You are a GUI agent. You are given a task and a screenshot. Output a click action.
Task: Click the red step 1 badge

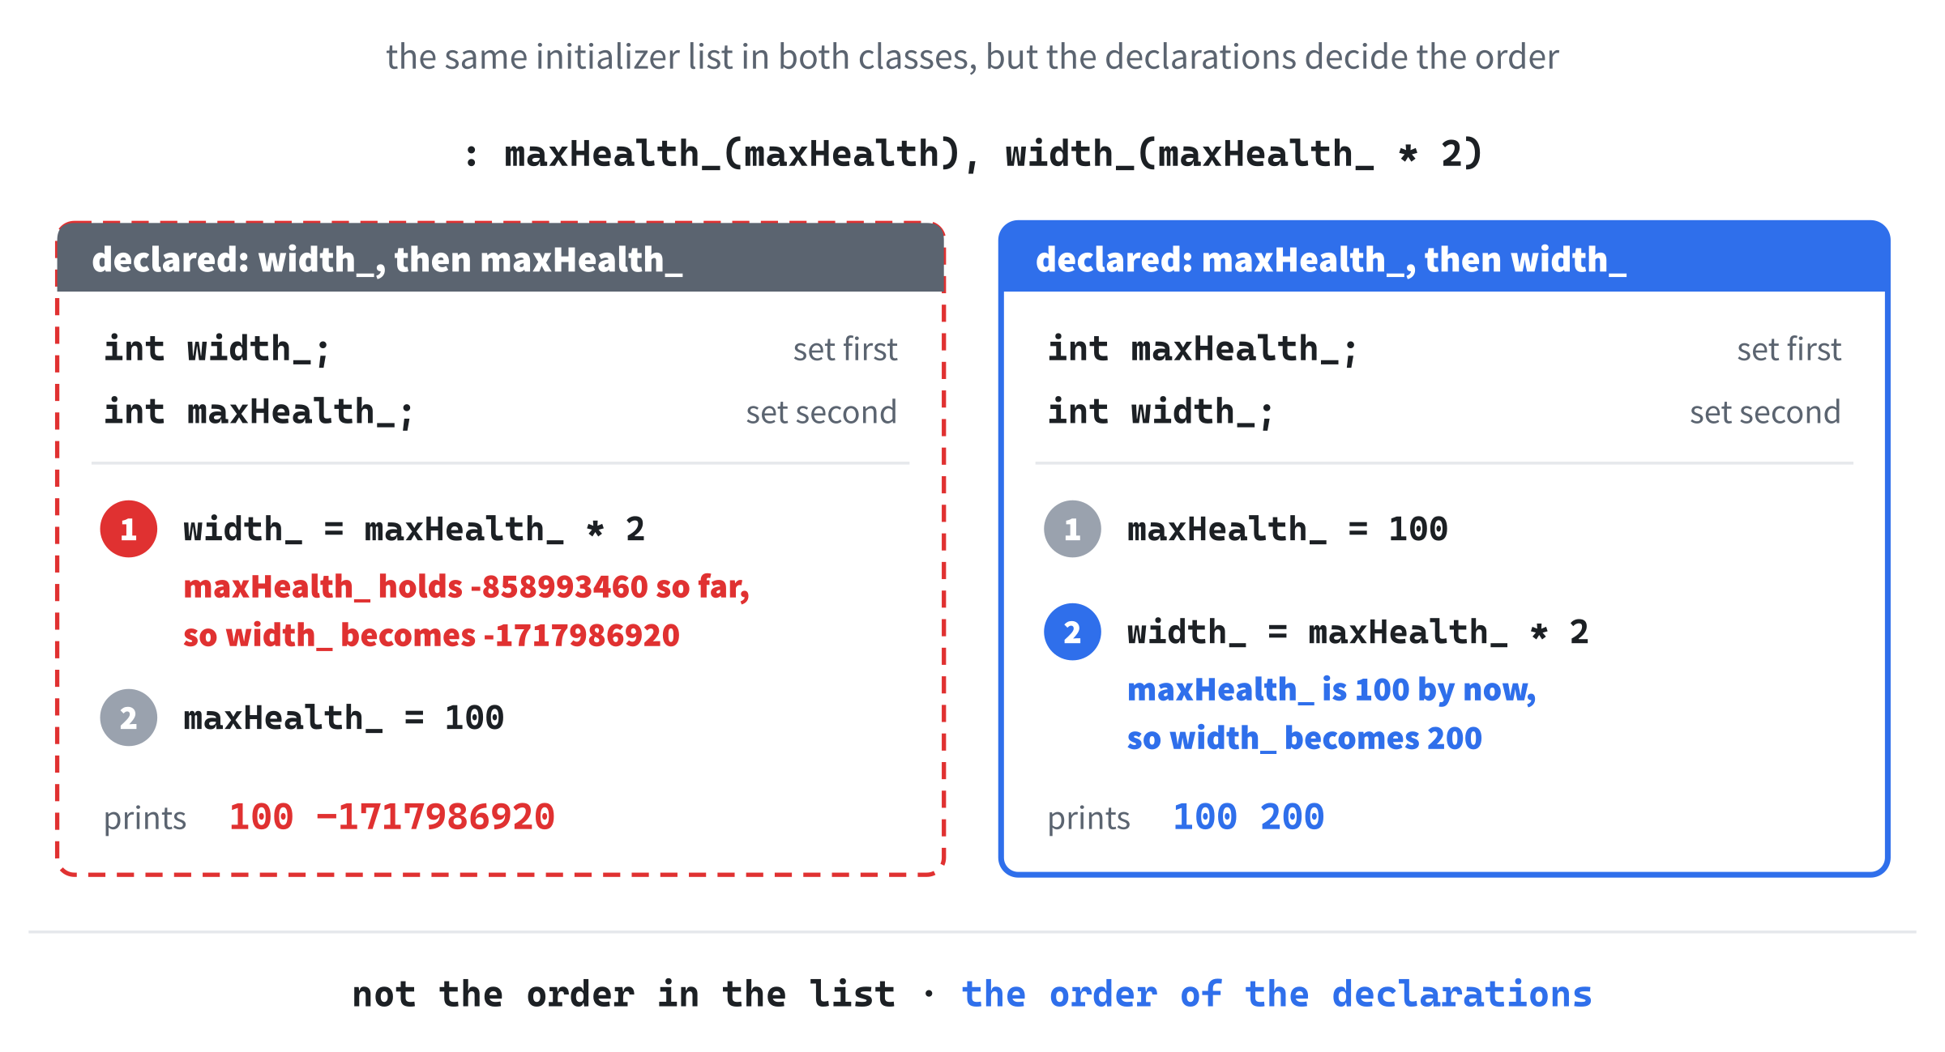(x=129, y=529)
